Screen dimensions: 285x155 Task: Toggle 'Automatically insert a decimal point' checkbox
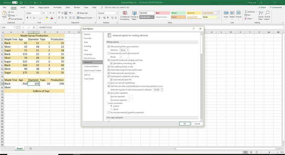click(109, 53)
